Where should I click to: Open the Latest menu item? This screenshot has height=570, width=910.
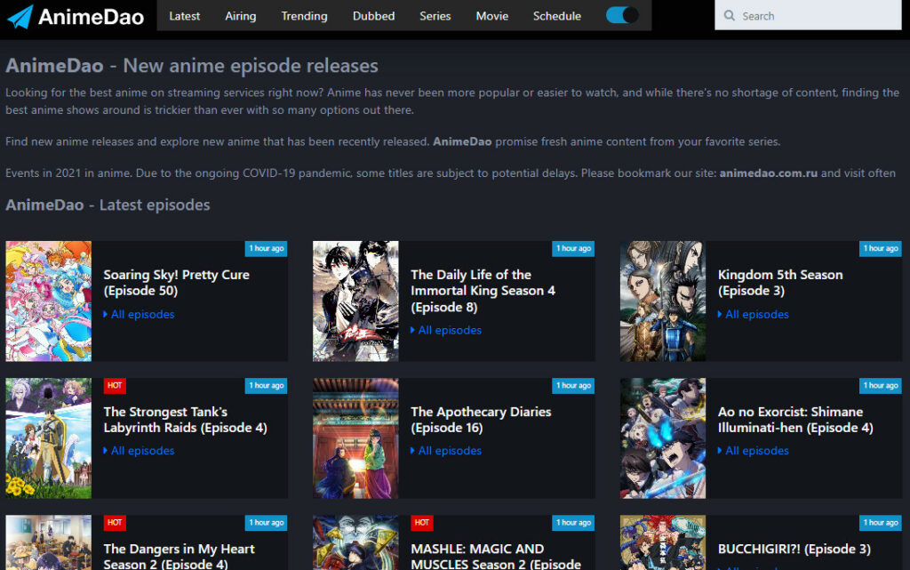click(185, 16)
